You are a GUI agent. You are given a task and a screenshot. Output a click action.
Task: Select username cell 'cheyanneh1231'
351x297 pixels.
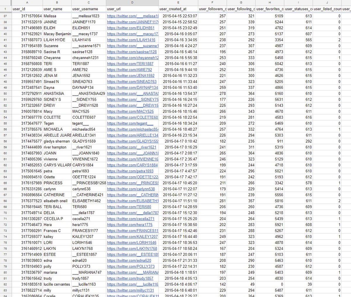tap(89, 58)
